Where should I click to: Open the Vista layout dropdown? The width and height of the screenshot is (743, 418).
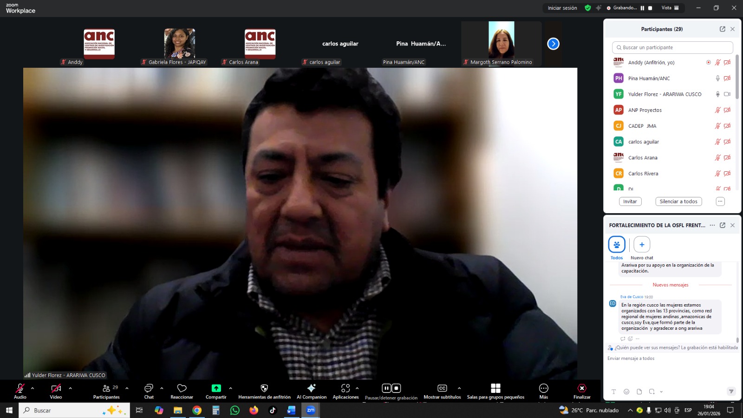pos(670,8)
